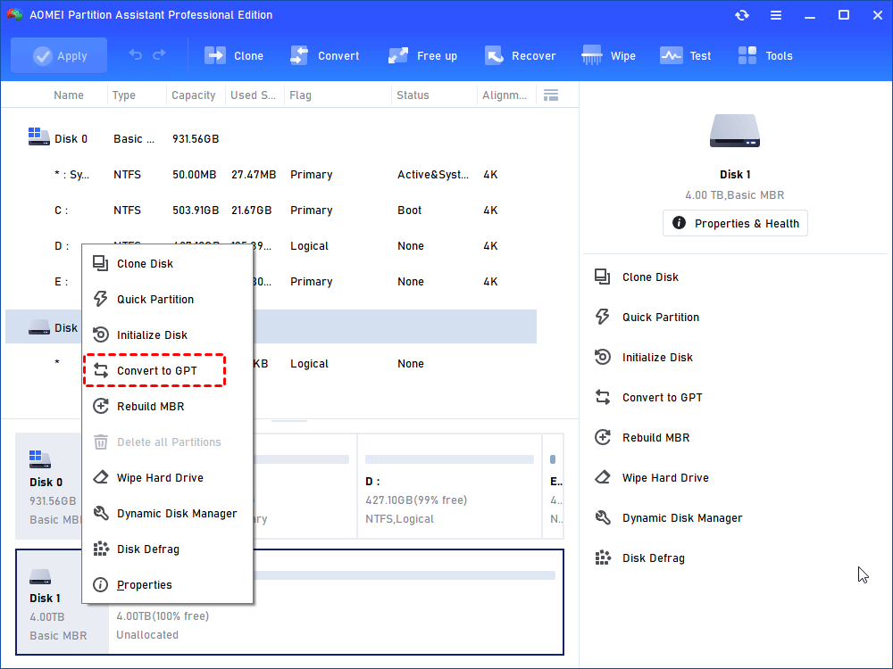Open the Clone toolbar menu
Viewport: 893px width, 669px height.
tap(233, 55)
